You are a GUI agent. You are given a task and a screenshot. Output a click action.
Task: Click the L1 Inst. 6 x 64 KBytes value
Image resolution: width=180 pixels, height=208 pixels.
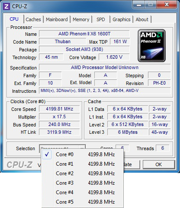(128, 117)
